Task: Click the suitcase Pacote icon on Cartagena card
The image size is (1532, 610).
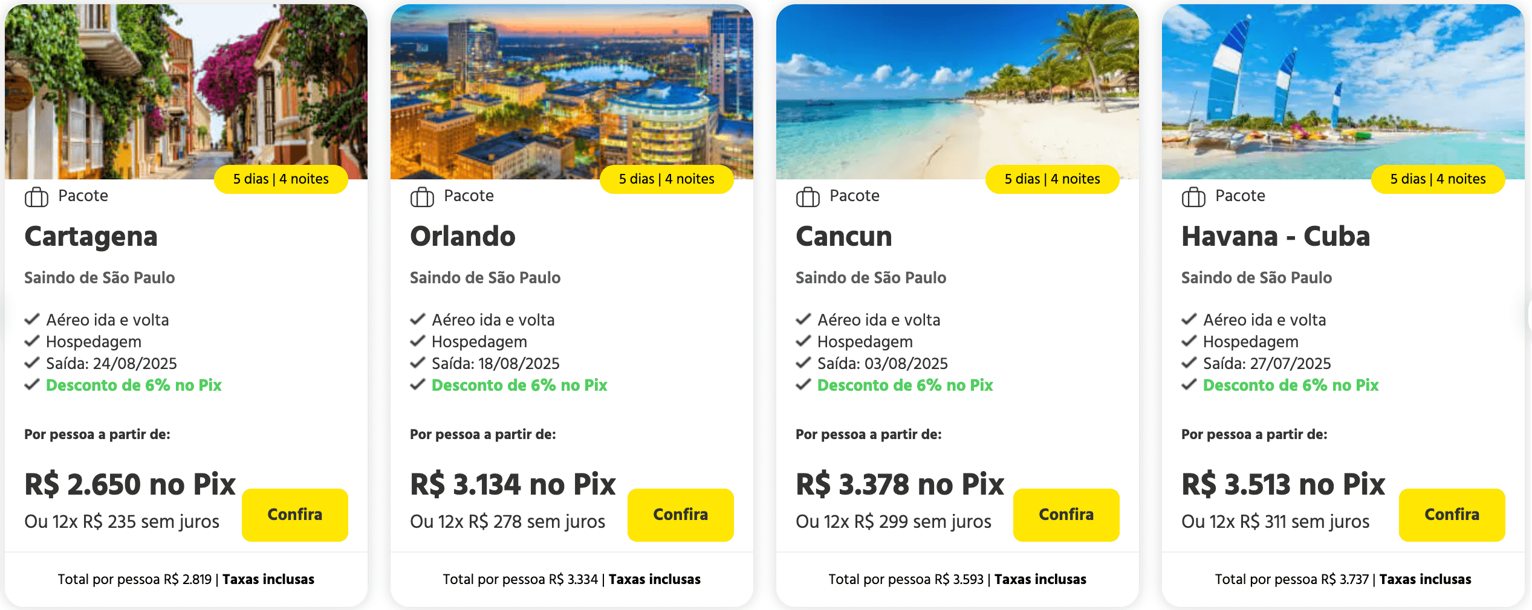Action: click(36, 196)
